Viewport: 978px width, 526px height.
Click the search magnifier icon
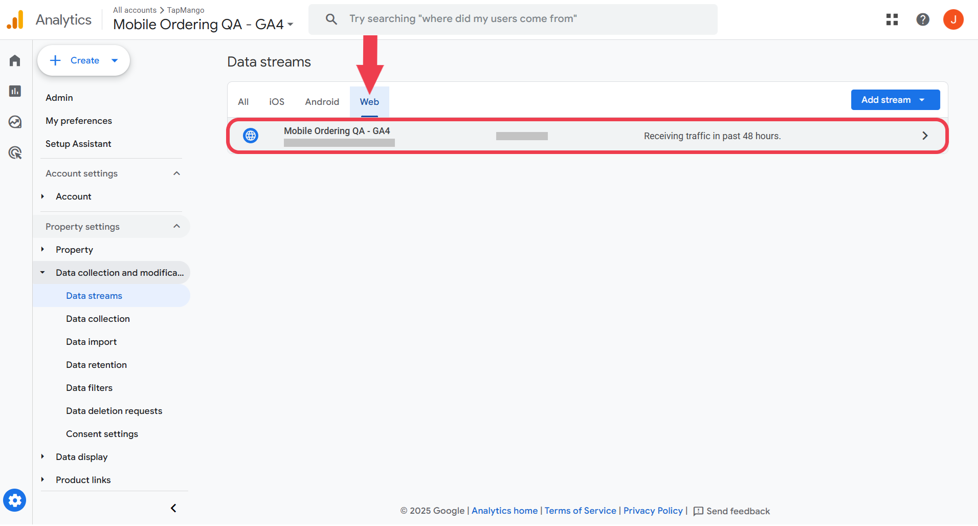click(331, 19)
